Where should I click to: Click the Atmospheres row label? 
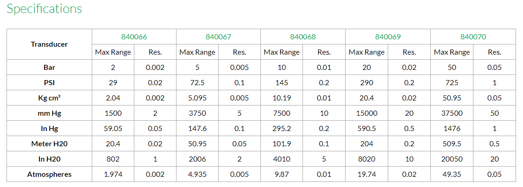click(49, 175)
